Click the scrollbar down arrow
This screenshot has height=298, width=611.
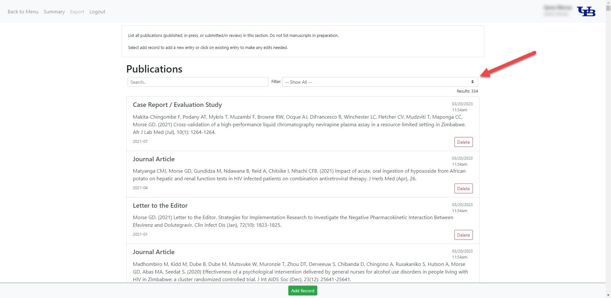click(608, 295)
